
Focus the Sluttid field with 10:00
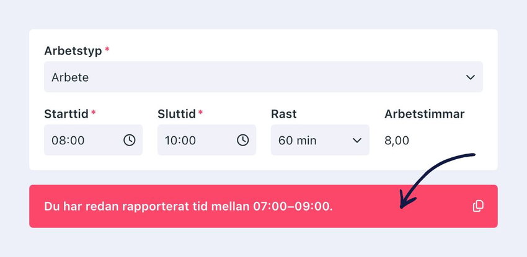pos(206,140)
